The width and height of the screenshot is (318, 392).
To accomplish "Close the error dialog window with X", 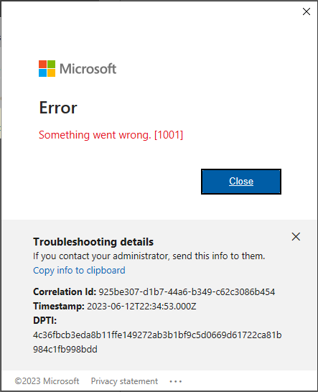I will (x=307, y=11).
